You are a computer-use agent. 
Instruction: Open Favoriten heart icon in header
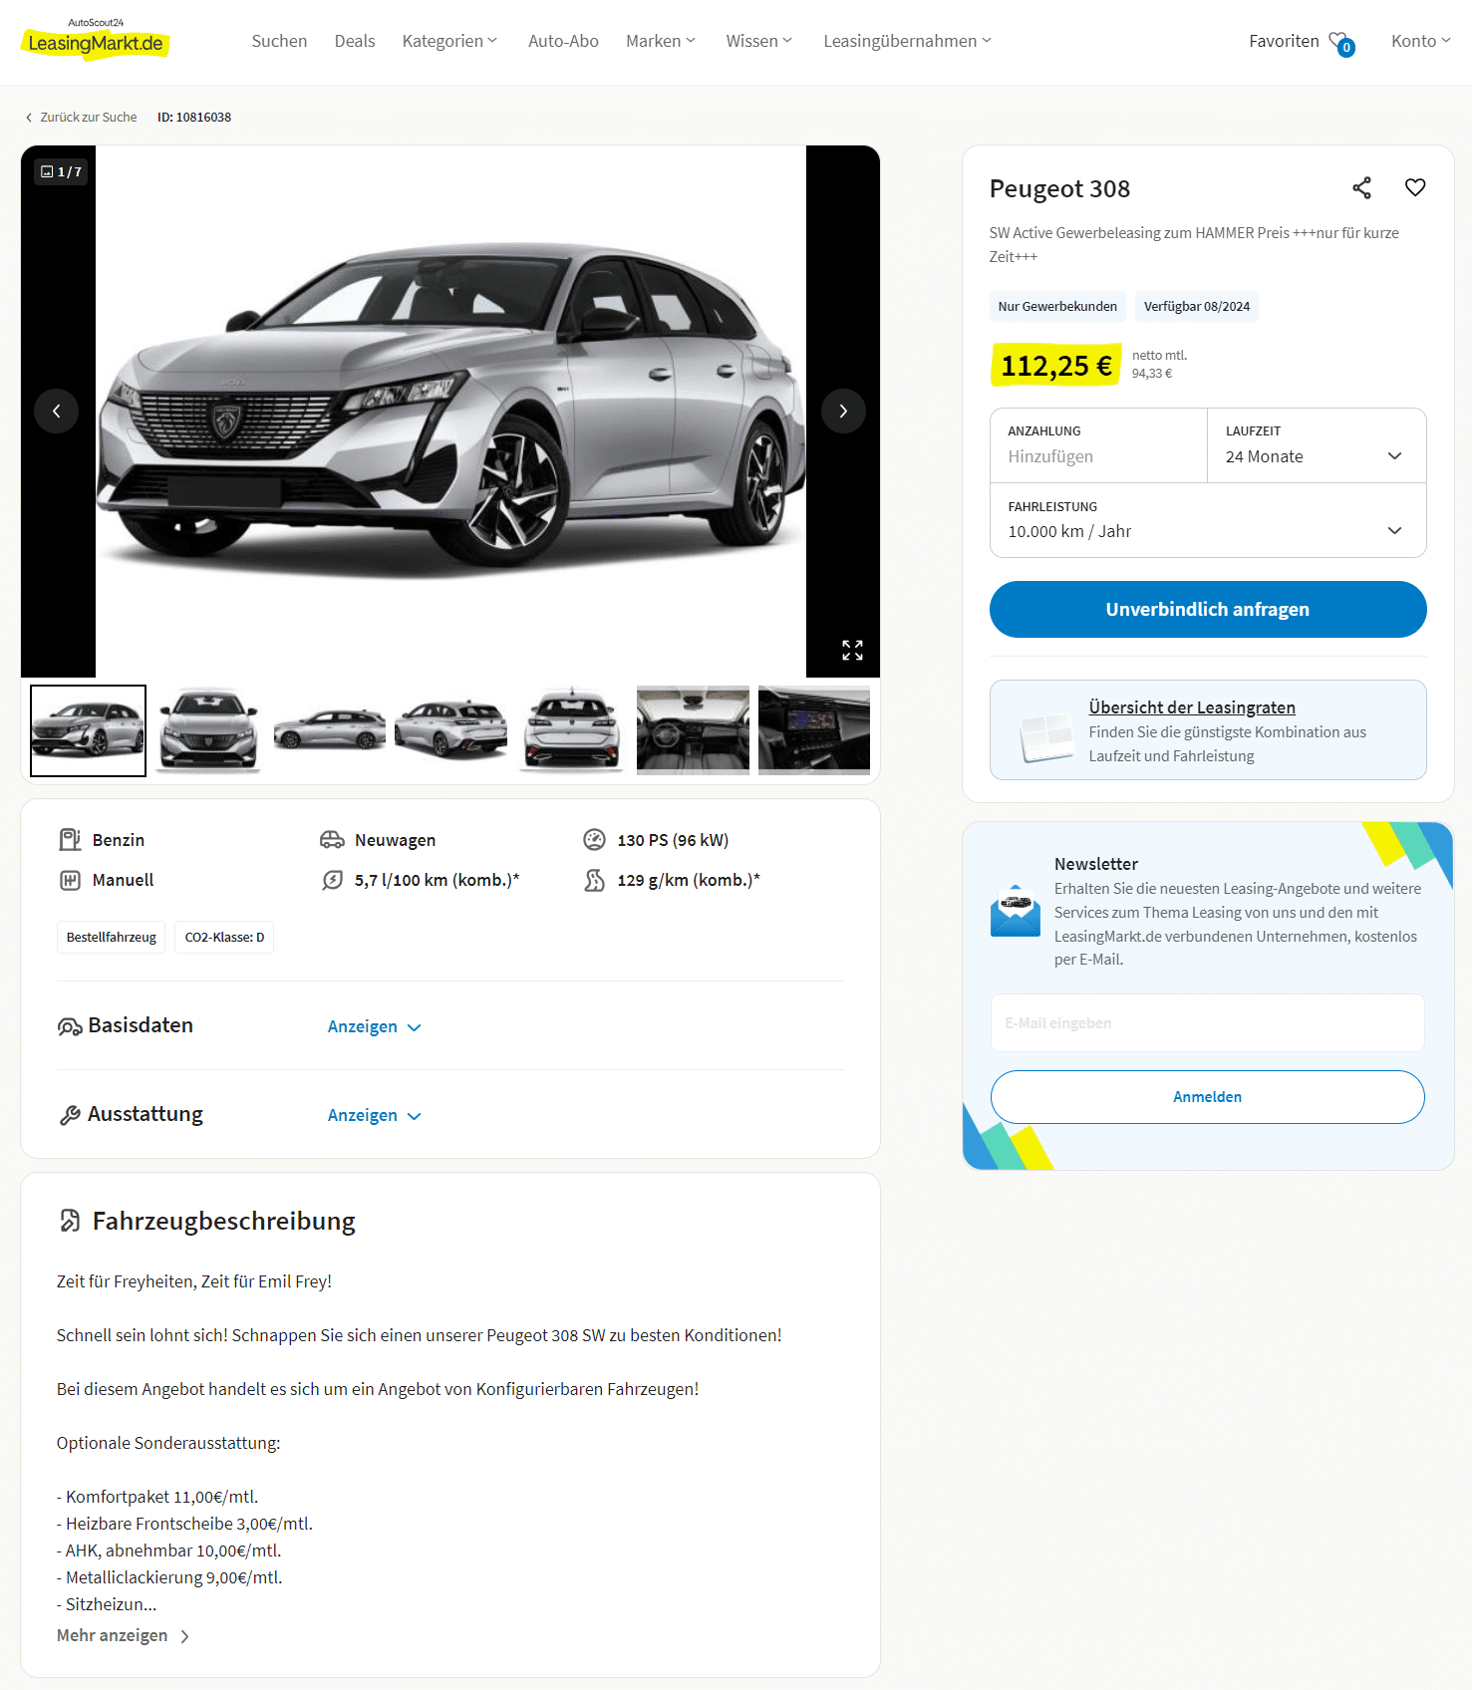tap(1340, 42)
